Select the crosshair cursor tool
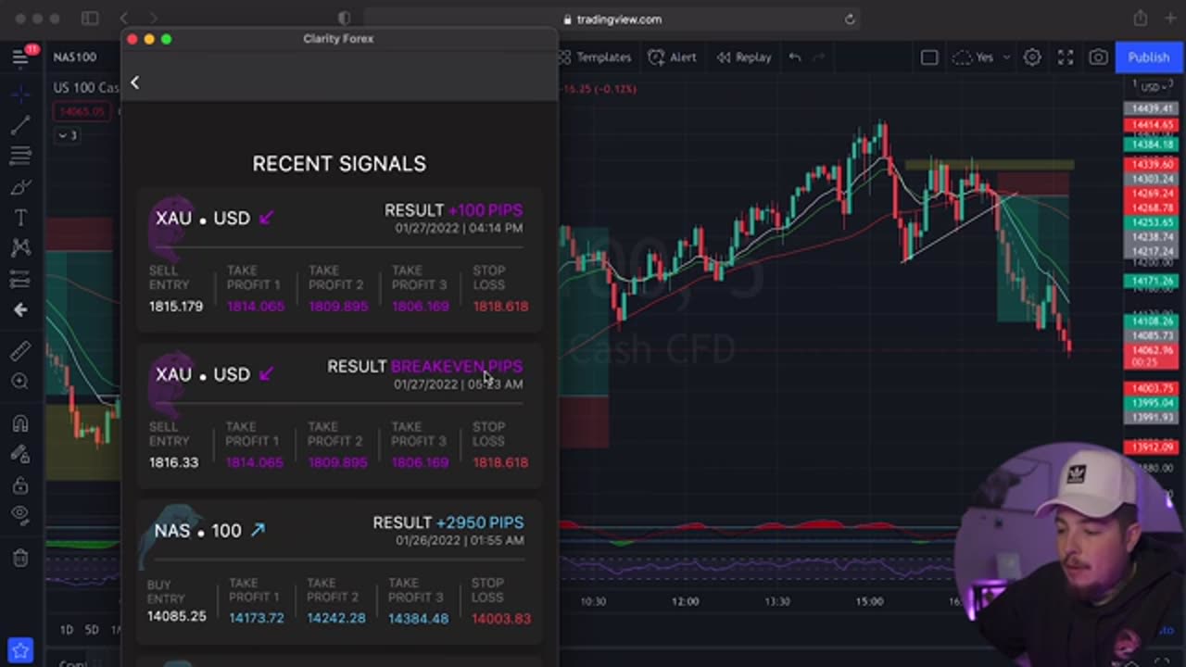 (20, 93)
